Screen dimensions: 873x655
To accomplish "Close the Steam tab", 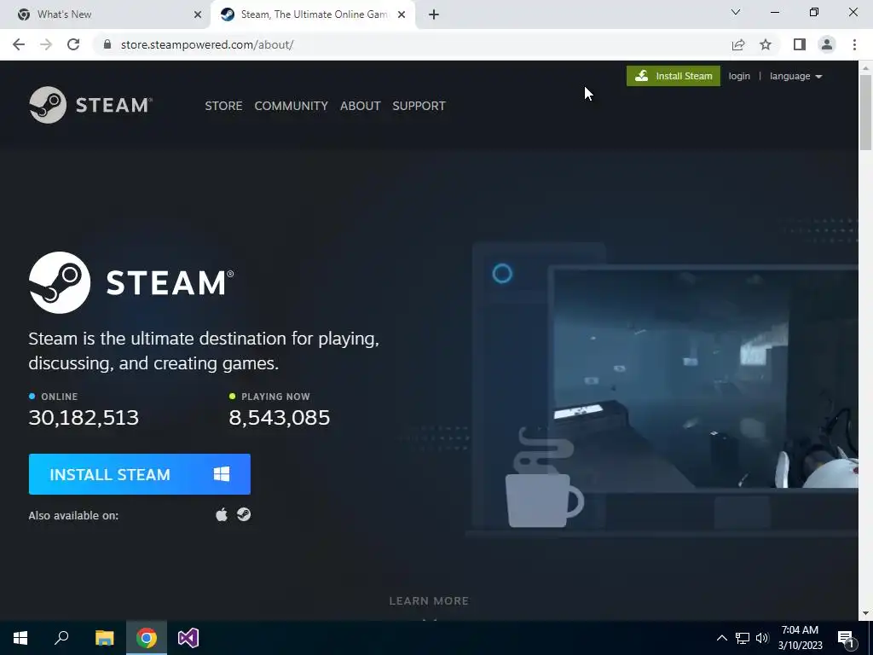I will (402, 14).
